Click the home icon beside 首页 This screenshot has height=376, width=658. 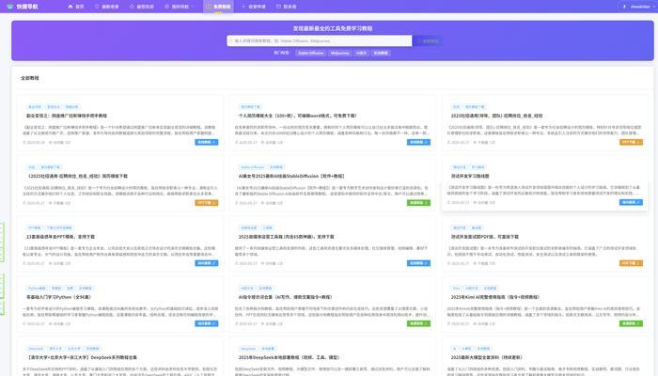(70, 7)
